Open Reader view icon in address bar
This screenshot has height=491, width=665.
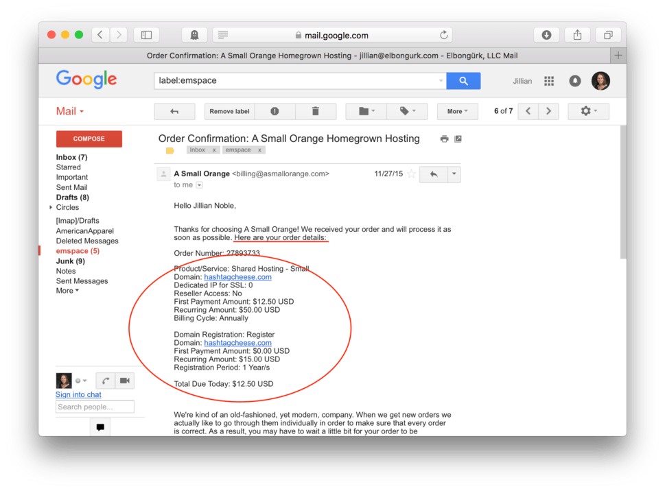[223, 35]
